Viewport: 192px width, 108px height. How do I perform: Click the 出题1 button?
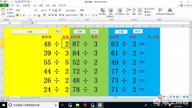(x=30, y=32)
